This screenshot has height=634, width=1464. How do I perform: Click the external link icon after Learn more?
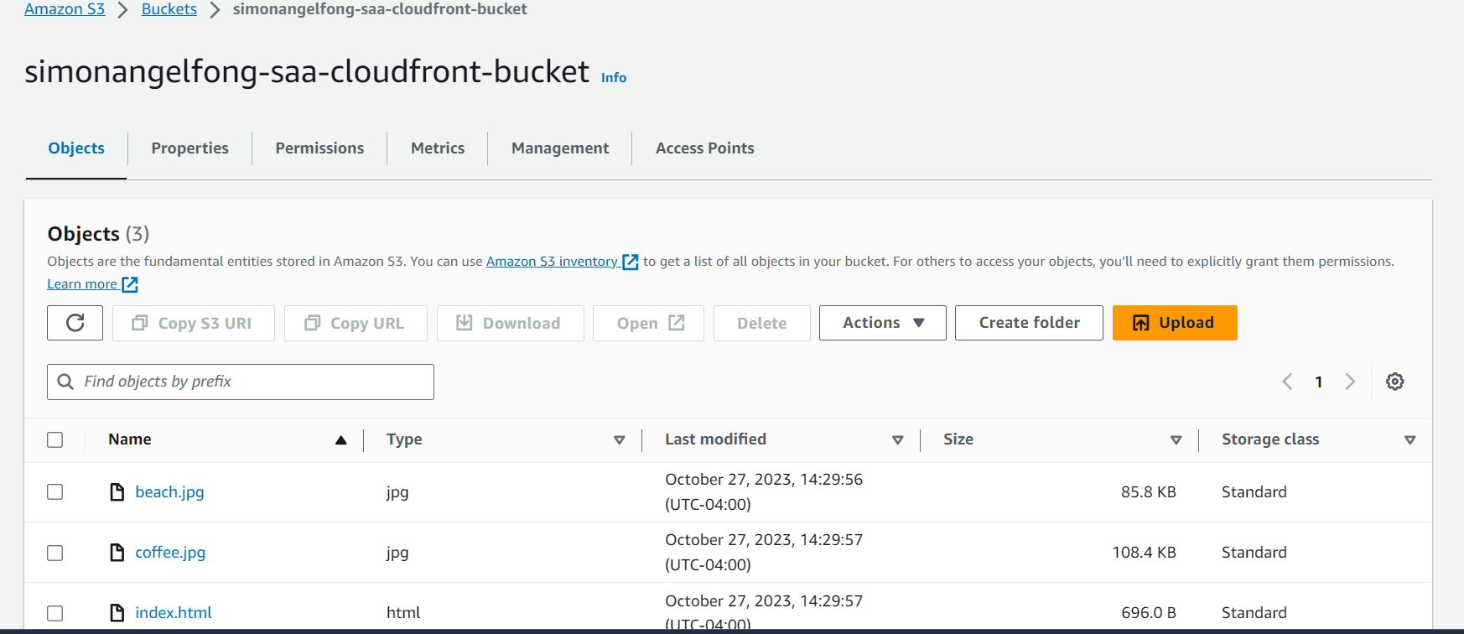pyautogui.click(x=130, y=284)
